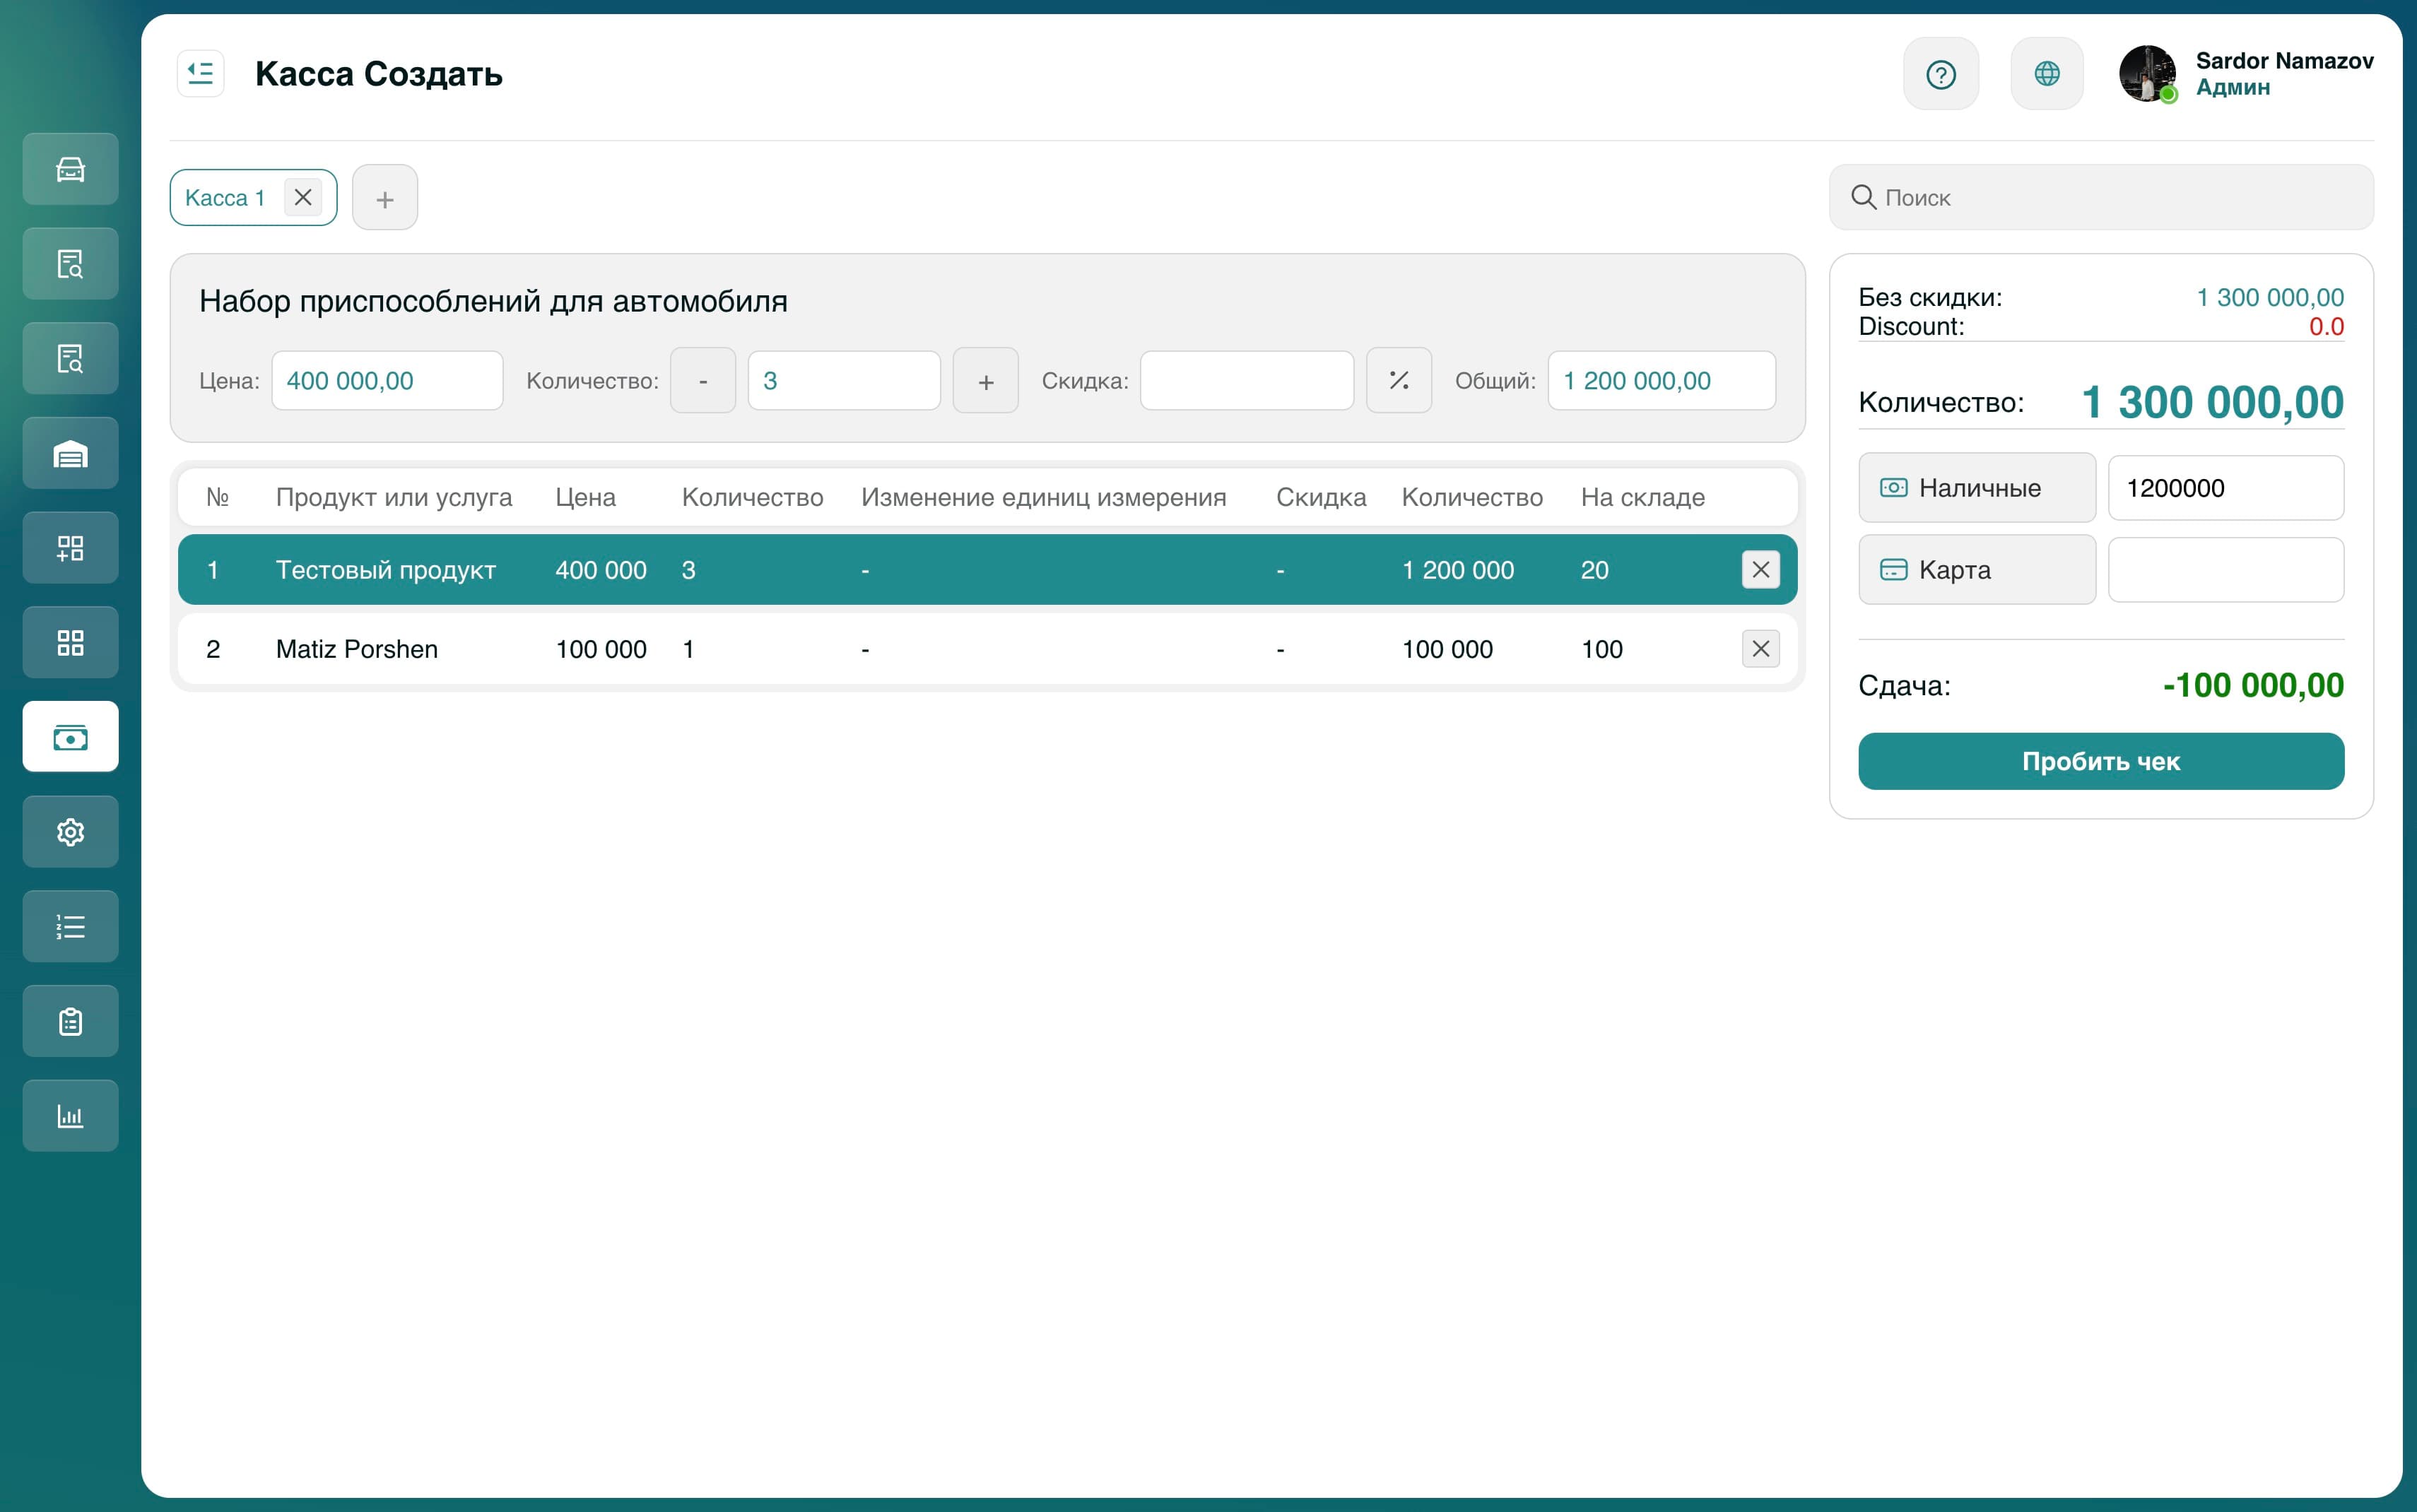
Task: Remove the Matiz Porshen row
Action: tap(1760, 649)
